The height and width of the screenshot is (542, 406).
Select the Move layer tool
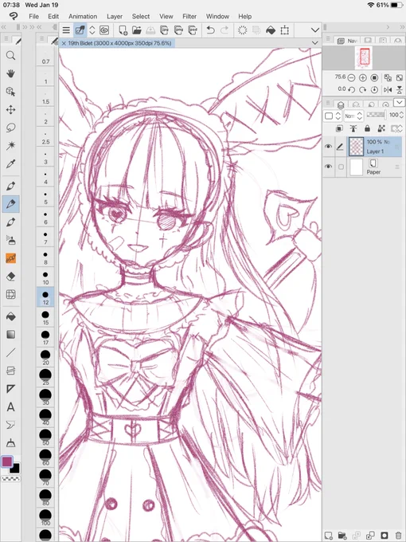coord(10,110)
